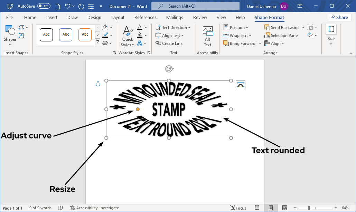Select the Create Link icon

pyautogui.click(x=158, y=43)
